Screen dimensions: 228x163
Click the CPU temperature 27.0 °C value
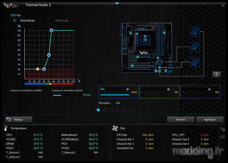(x=38, y=135)
